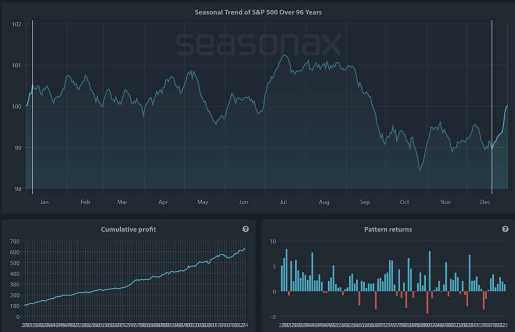This screenshot has width=515, height=332.
Task: Select the end-date vertical marker in December
Action: [x=492, y=107]
